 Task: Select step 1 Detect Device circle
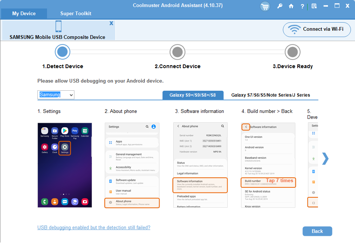(x=63, y=52)
